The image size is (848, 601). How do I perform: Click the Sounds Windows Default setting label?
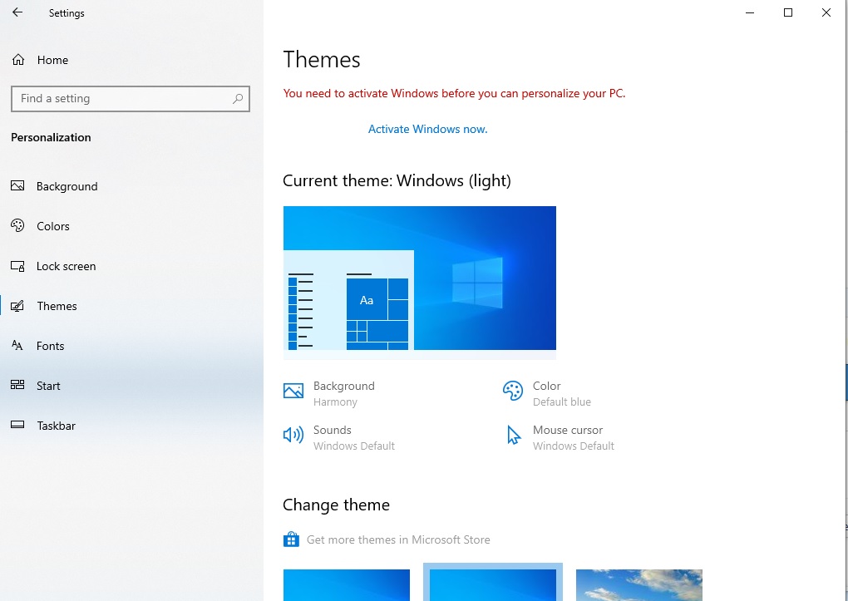click(x=353, y=437)
